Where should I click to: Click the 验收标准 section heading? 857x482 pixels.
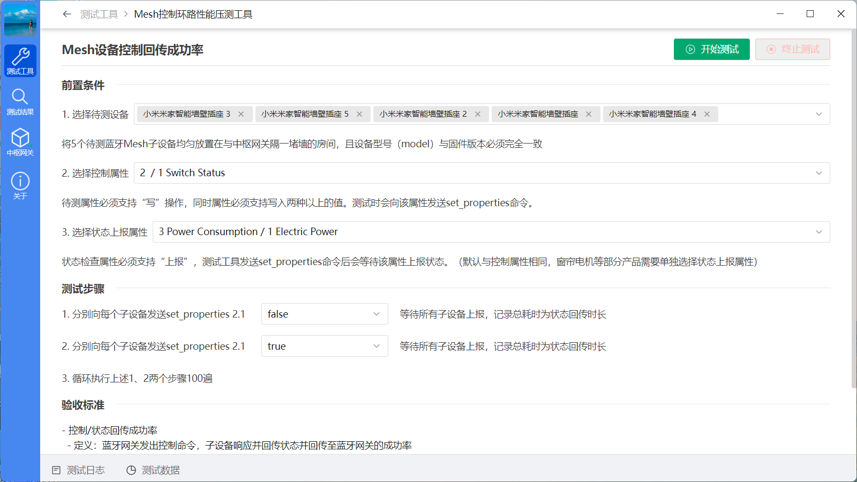(83, 405)
